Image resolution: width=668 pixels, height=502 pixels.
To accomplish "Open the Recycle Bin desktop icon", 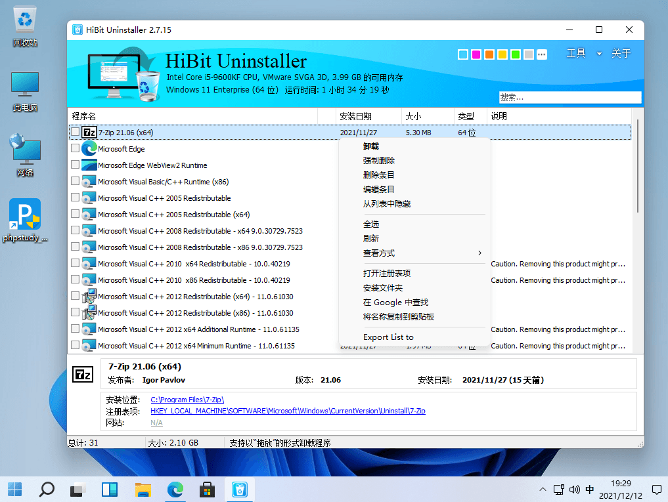I will tap(25, 26).
